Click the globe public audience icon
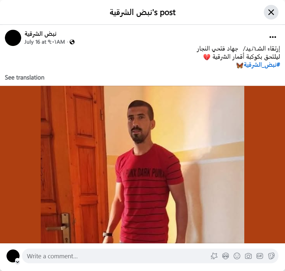The width and height of the screenshot is (285, 271). [72, 42]
